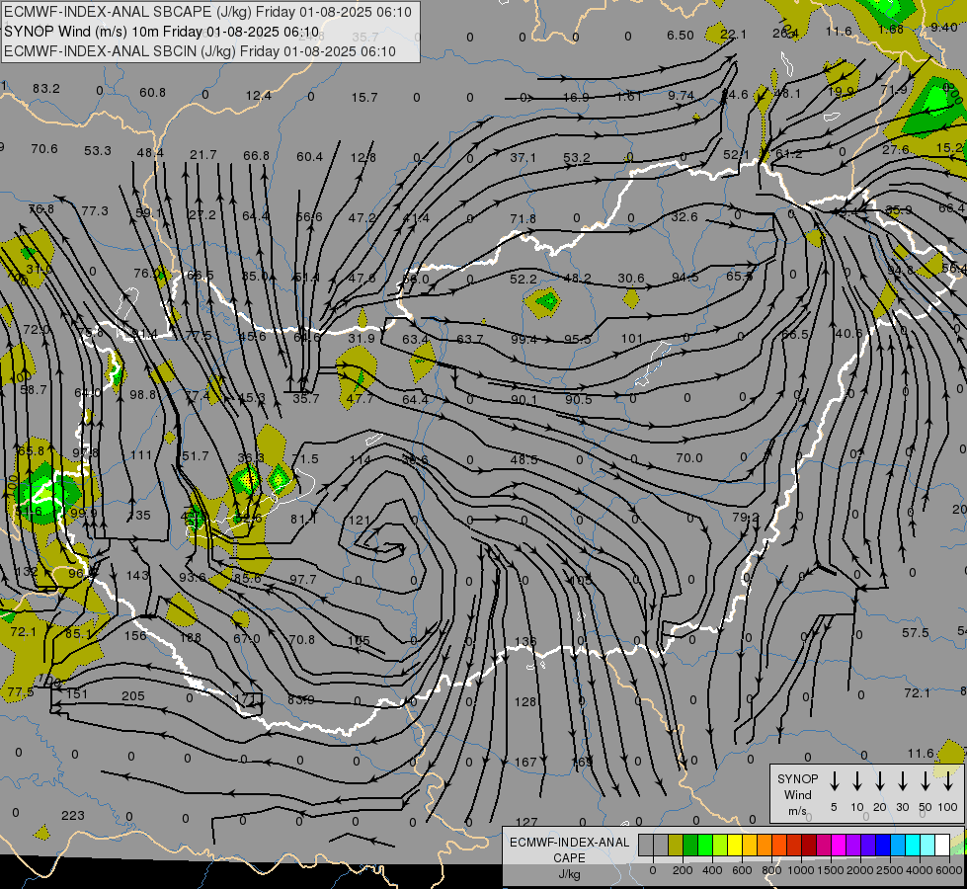
Task: Click the map value 32.6
Action: pos(685,216)
